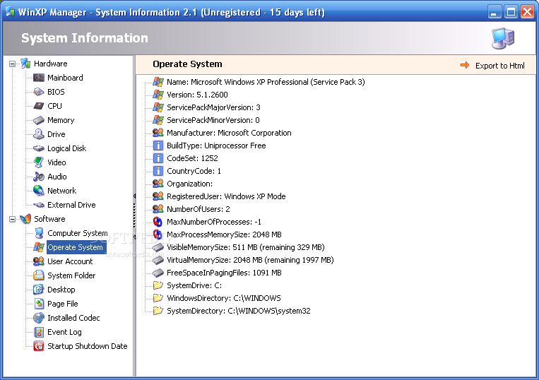This screenshot has height=380, width=539.
Task: Open the Network tree item
Action: click(62, 191)
